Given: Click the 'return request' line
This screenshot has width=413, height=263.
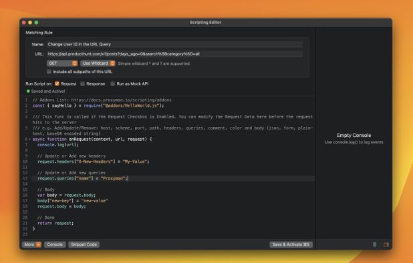Looking at the screenshot, I should [55, 224].
